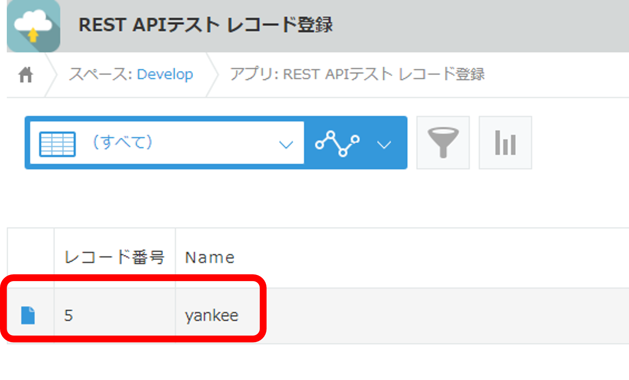
Task: Select the レコード番号 column header
Action: click(x=115, y=256)
